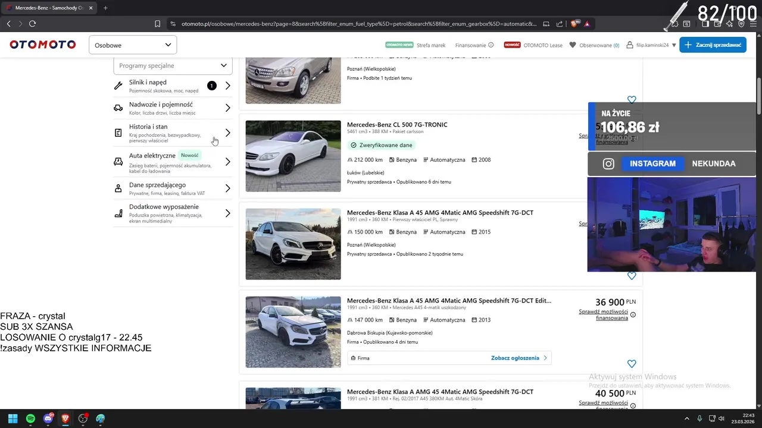Click Zobacz ogłoszenia for Firma seller
The image size is (762, 428).
click(x=519, y=358)
